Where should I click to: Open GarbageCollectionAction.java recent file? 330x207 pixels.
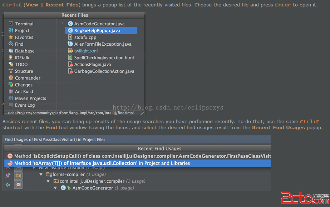pyautogui.click(x=101, y=71)
